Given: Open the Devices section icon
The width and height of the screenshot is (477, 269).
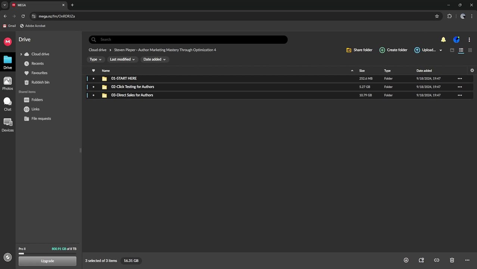Looking at the screenshot, I should point(7,125).
